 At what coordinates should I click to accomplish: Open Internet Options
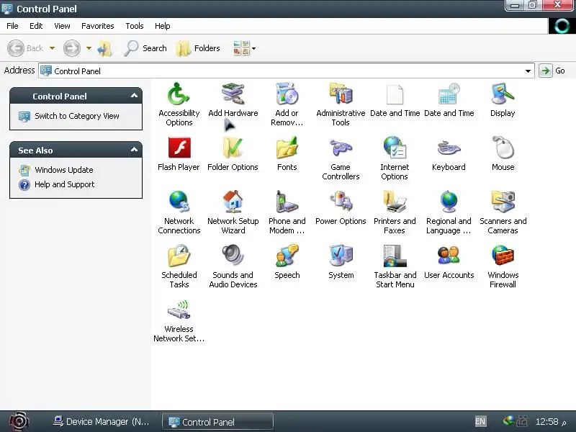click(x=395, y=158)
